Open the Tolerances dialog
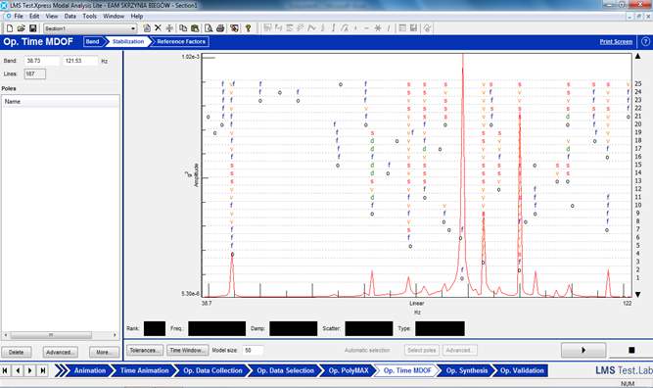Image resolution: width=653 pixels, height=388 pixels. click(x=145, y=350)
